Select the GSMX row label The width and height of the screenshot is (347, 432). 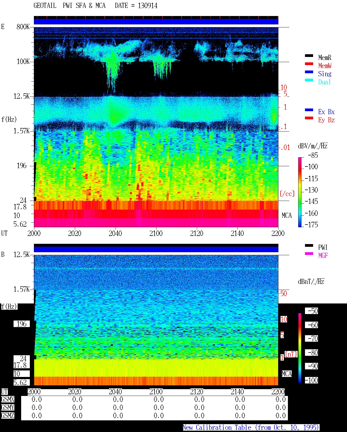[8, 399]
